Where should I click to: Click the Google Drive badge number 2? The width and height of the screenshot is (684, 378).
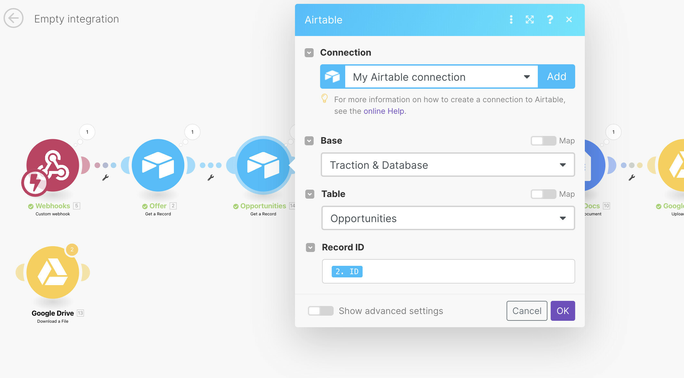pyautogui.click(x=72, y=249)
